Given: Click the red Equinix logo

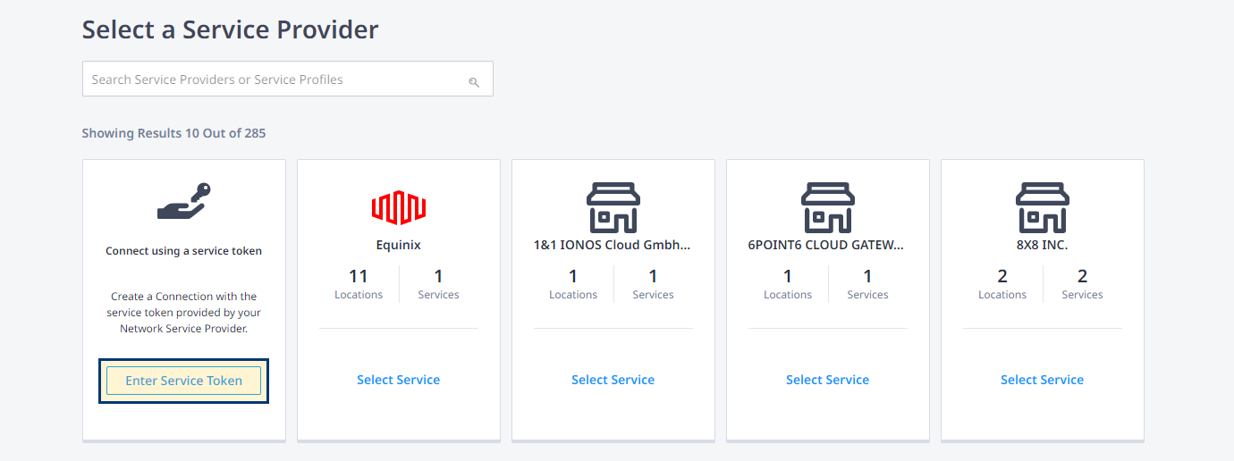Looking at the screenshot, I should pyautogui.click(x=399, y=207).
